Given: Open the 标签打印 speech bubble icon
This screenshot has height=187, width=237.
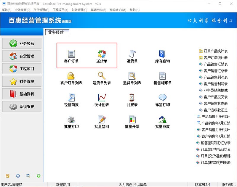Looking at the screenshot, I should (162, 98).
